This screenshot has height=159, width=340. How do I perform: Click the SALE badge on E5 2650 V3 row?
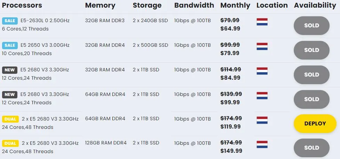tap(10, 45)
